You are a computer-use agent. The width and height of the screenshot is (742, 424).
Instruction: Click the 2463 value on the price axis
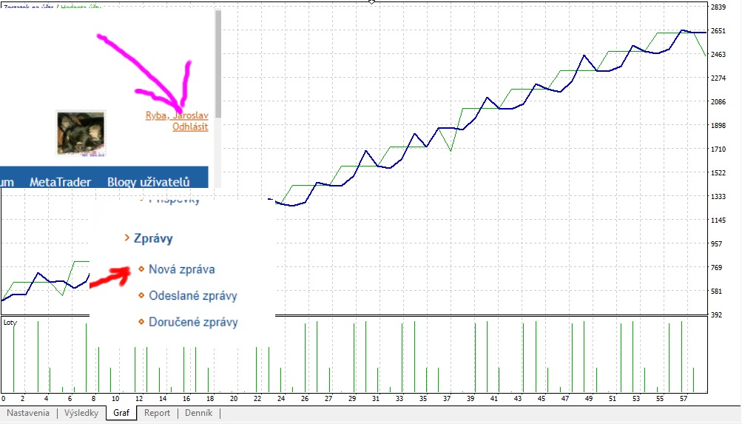click(718, 55)
